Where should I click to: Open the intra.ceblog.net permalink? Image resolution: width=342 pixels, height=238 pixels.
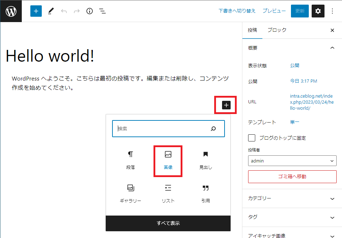pyautogui.click(x=312, y=102)
